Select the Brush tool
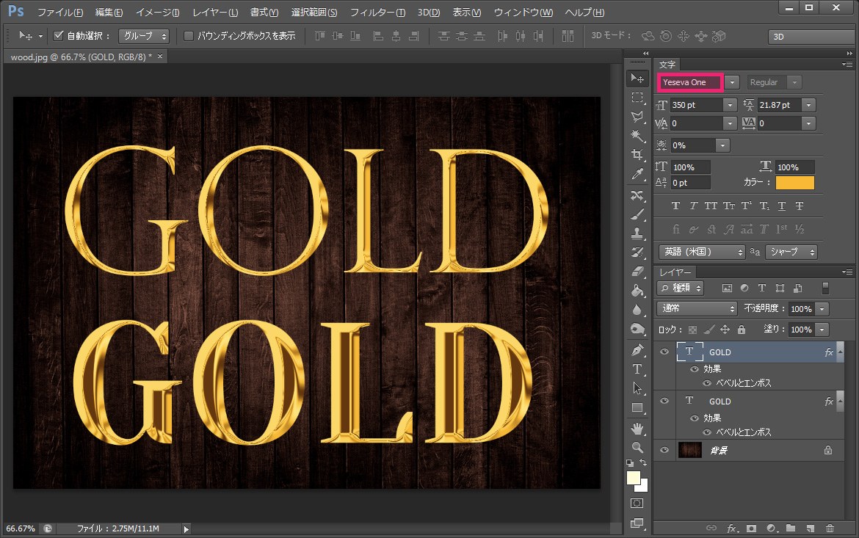The height and width of the screenshot is (538, 859). point(637,215)
